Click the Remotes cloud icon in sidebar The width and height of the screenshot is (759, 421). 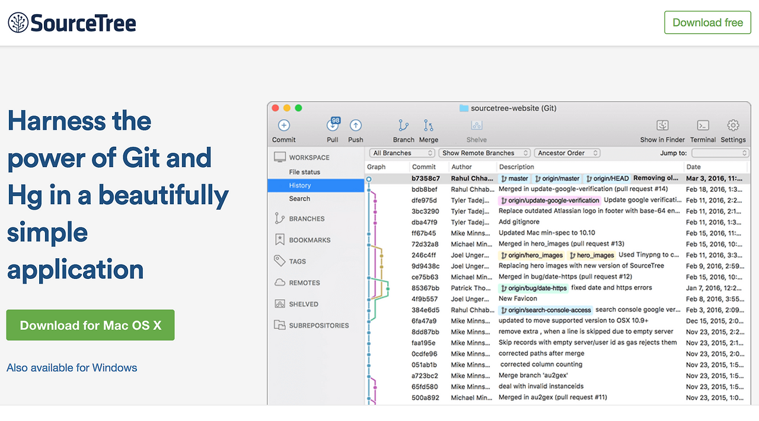(x=279, y=282)
